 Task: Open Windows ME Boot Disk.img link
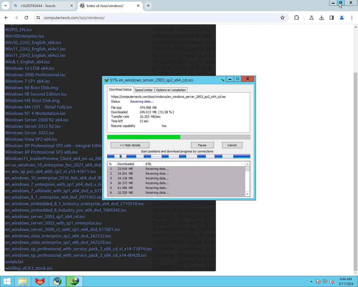[x=32, y=100]
